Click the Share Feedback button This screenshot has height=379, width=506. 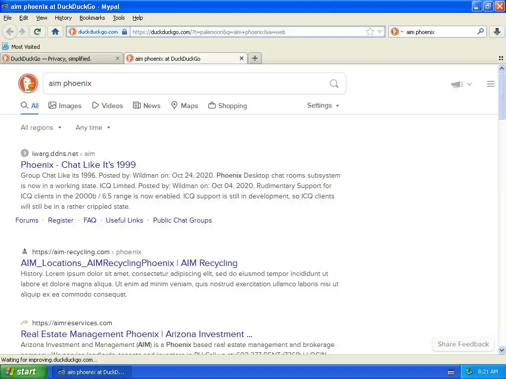[463, 344]
